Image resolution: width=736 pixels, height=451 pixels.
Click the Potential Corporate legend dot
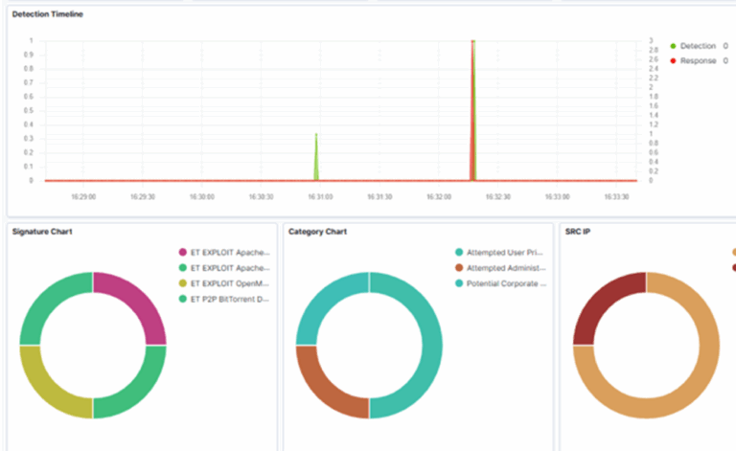[459, 283]
